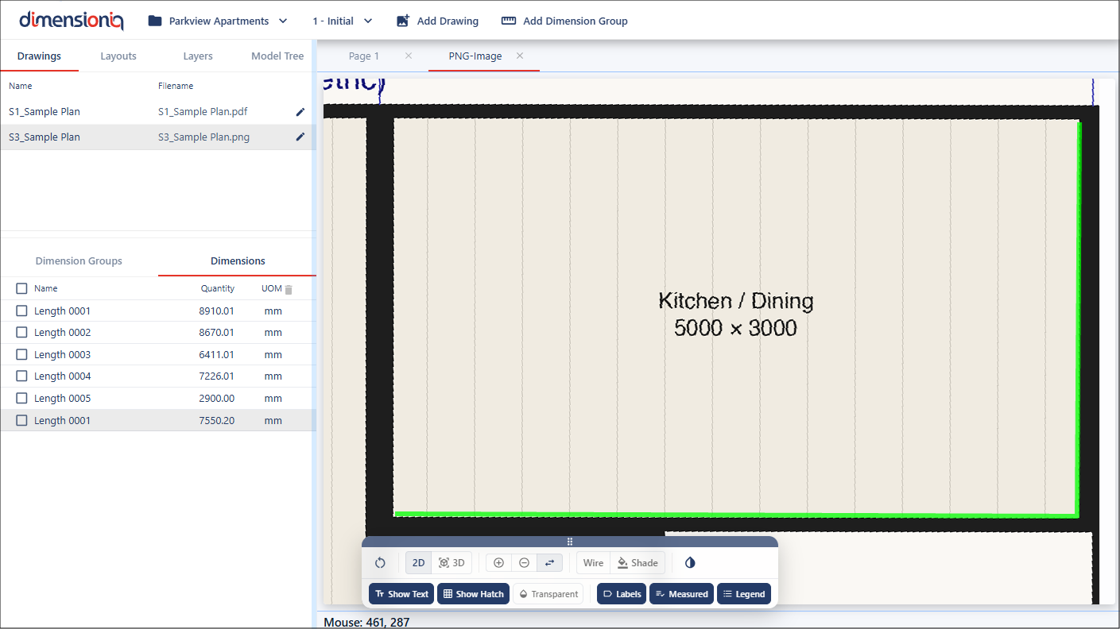The image size is (1120, 629).
Task: Click the swap arrows icon in floating toolbar
Action: pyautogui.click(x=549, y=563)
